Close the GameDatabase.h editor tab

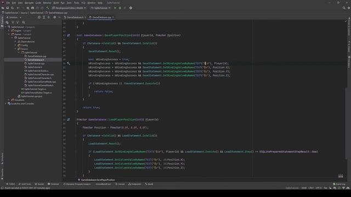tap(86, 17)
